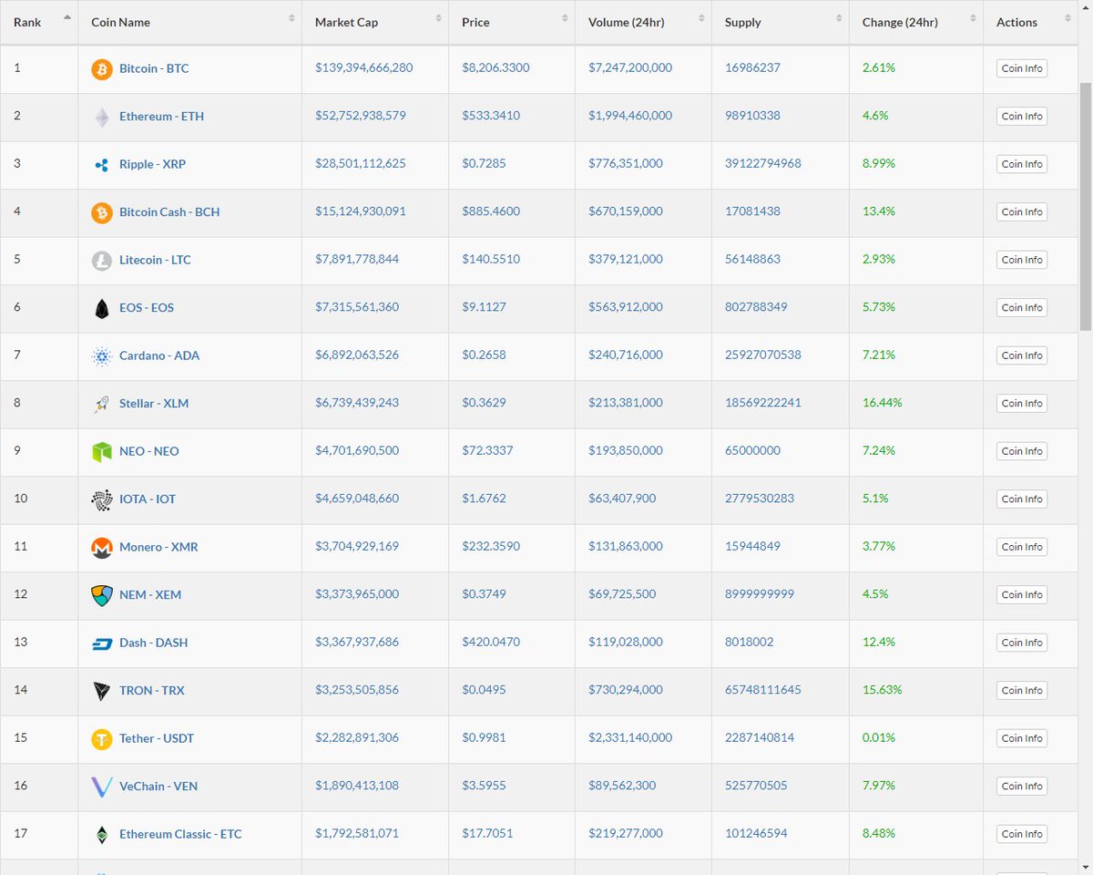
Task: Click NEO supply value 65000000
Action: (752, 451)
